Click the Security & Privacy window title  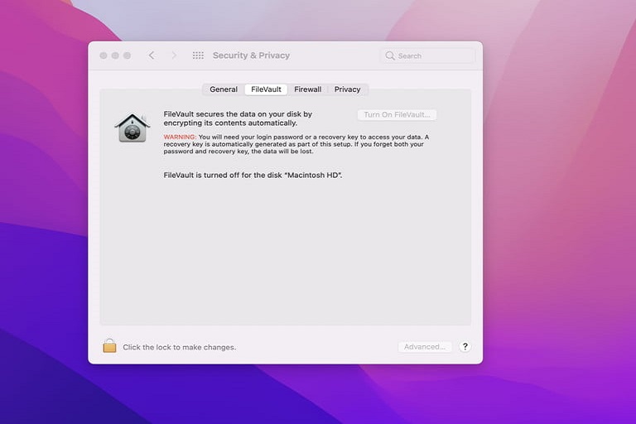251,55
